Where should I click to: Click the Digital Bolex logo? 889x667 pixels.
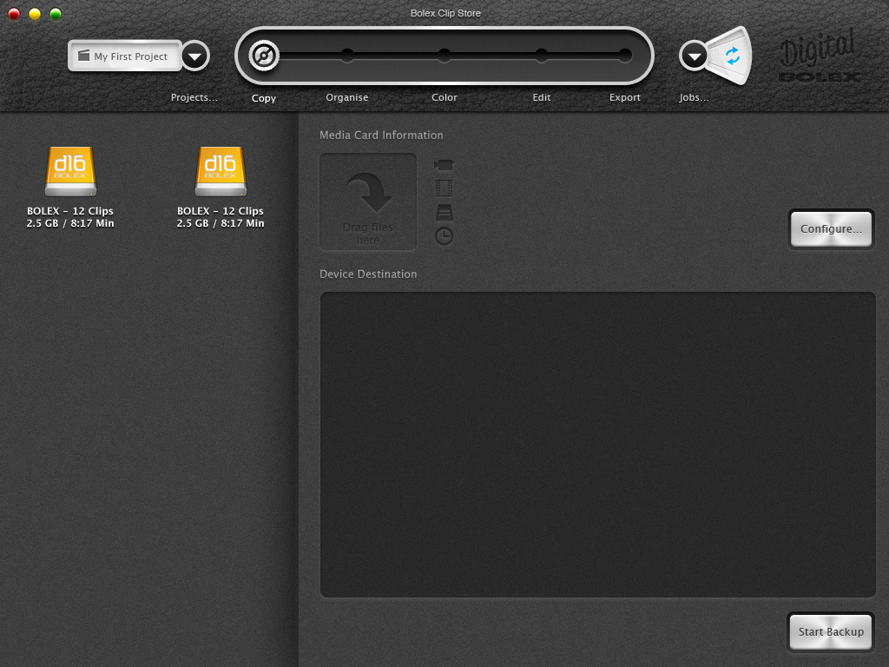pyautogui.click(x=820, y=56)
